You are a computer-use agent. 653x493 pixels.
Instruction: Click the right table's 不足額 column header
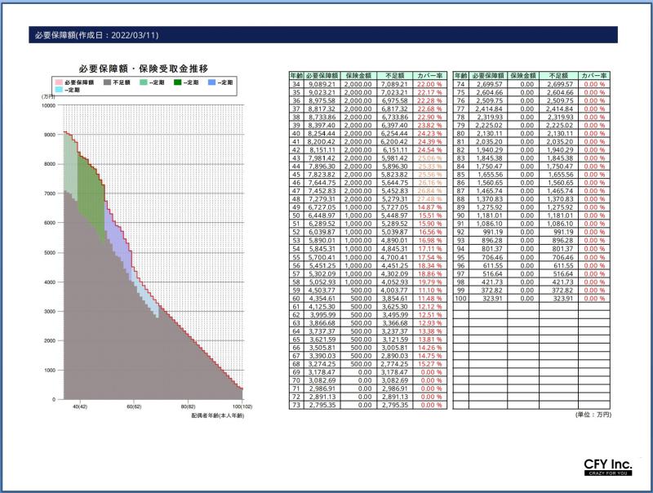(557, 75)
